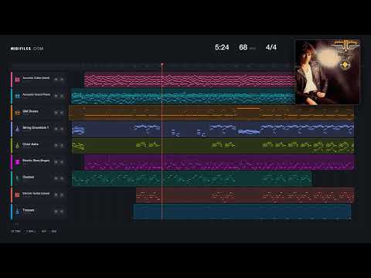Click the GM Drums drum icon
Viewport: 371px width, 278px height.
[17, 113]
